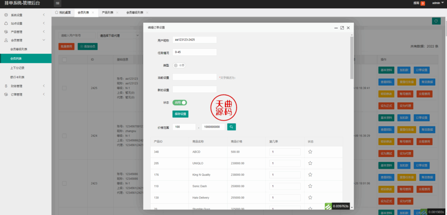This screenshot has width=447, height=215.
Task: Switch to the 会员等级列表 tab
Action: tap(134, 13)
